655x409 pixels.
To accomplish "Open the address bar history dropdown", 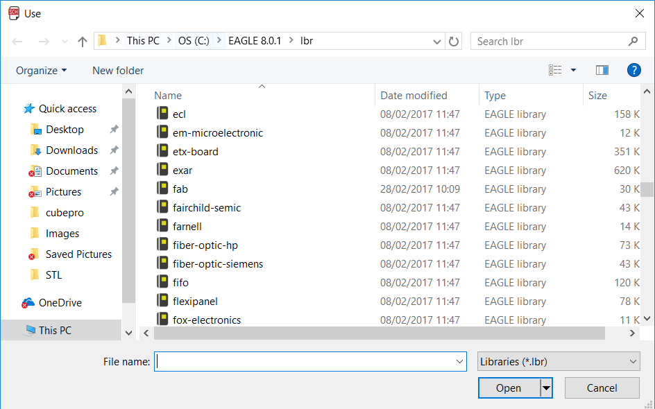I will [x=437, y=42].
